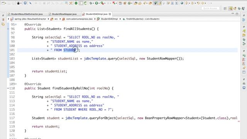Open the Outline view icon in right sidebar
The height and width of the screenshot is (139, 247).
coord(244,20)
